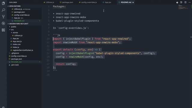Screen dimensions: 192x108
Task: Click the 'In `config-overrides.js`:' line
Action: coord(71,28)
